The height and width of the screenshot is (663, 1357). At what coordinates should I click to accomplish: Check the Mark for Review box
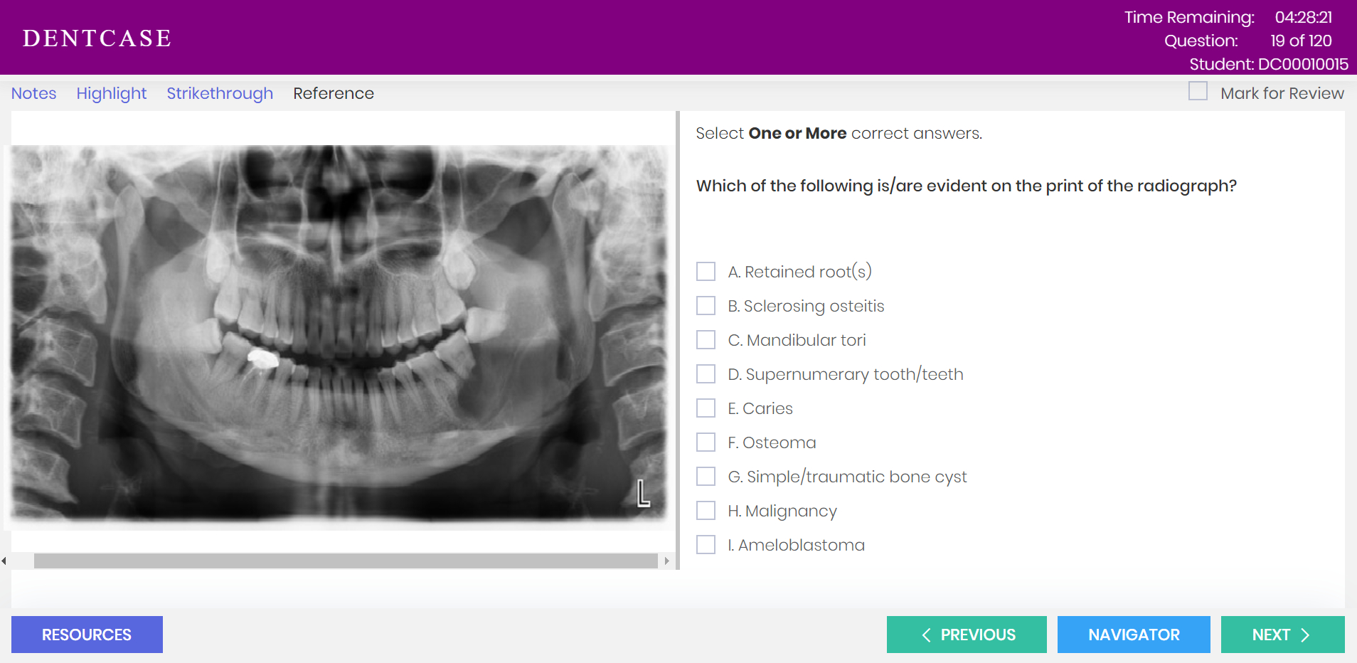[1198, 91]
